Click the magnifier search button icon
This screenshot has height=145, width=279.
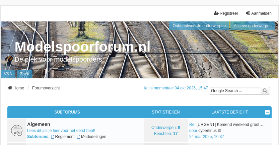point(265,91)
